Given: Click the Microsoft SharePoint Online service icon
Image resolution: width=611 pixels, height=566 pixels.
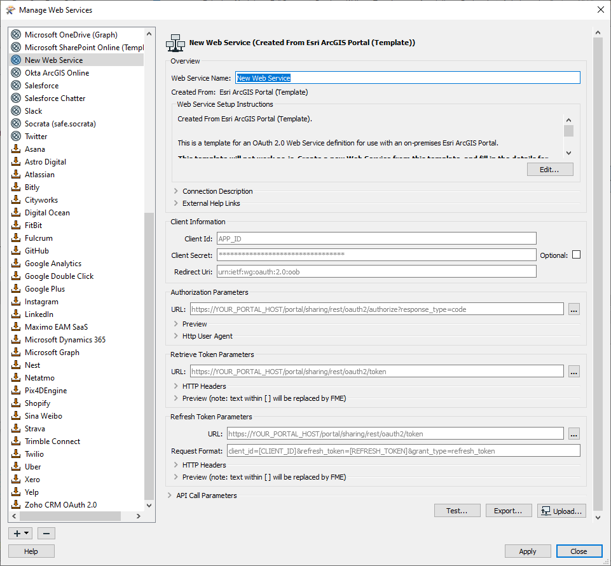Looking at the screenshot, I should click(x=16, y=47).
